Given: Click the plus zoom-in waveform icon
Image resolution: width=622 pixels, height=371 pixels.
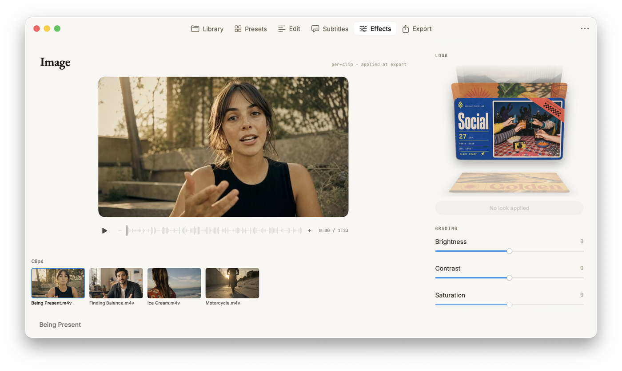Looking at the screenshot, I should pyautogui.click(x=310, y=230).
